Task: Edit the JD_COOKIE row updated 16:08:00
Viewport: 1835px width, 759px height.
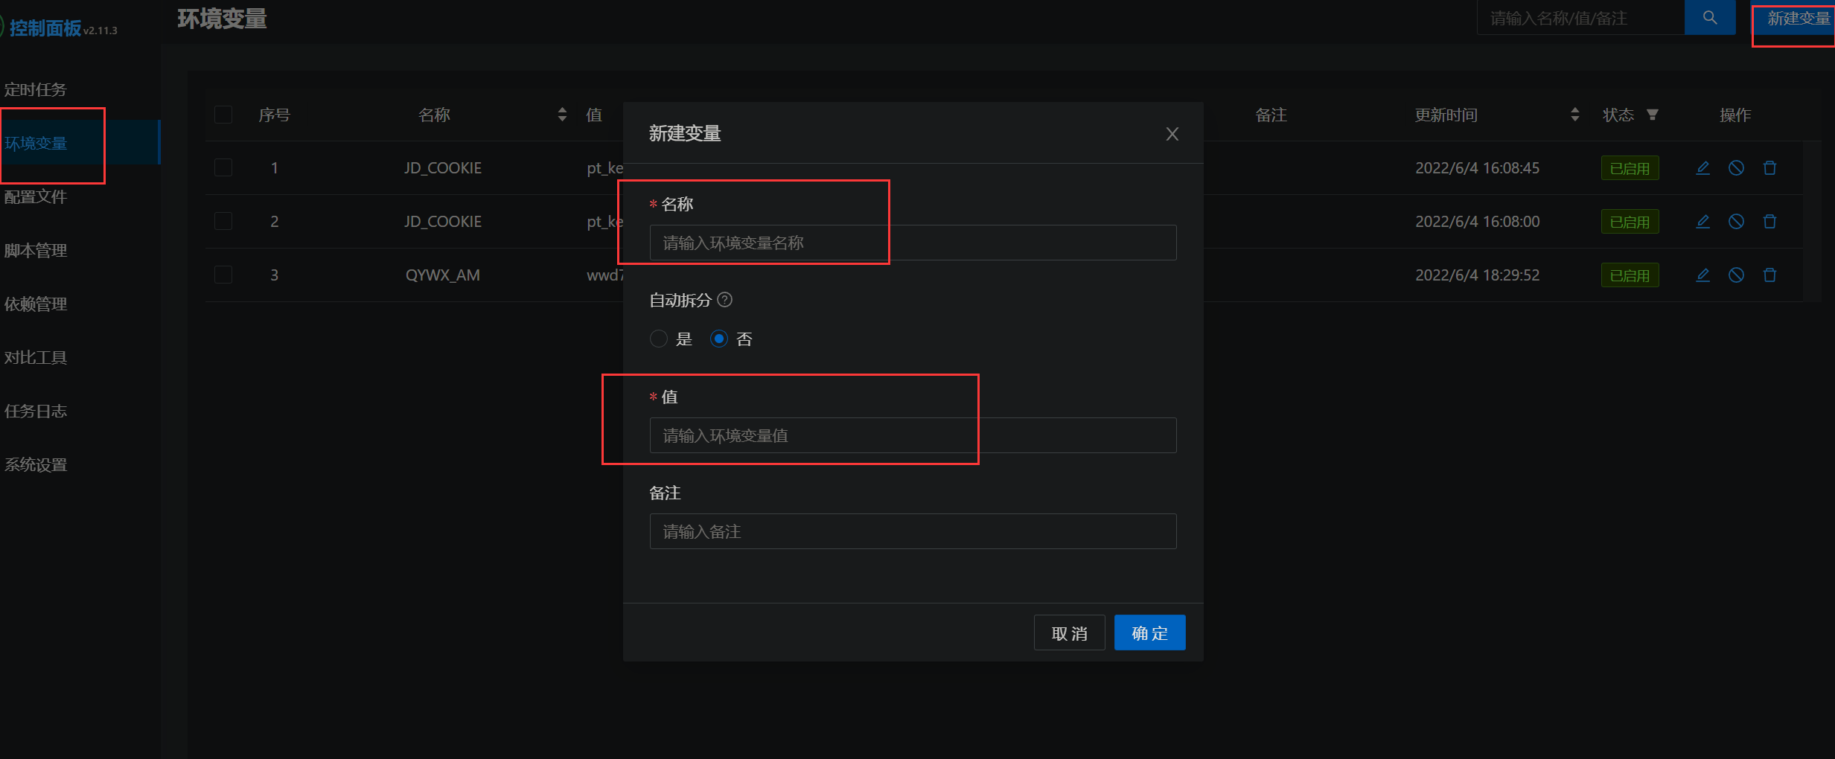Action: click(1702, 222)
